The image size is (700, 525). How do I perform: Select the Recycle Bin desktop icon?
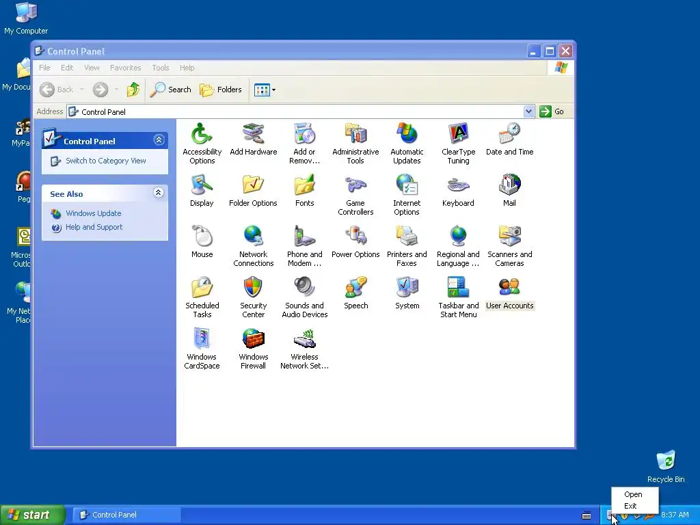666,466
